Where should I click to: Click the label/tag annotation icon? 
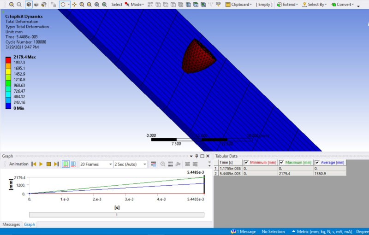[218, 4]
